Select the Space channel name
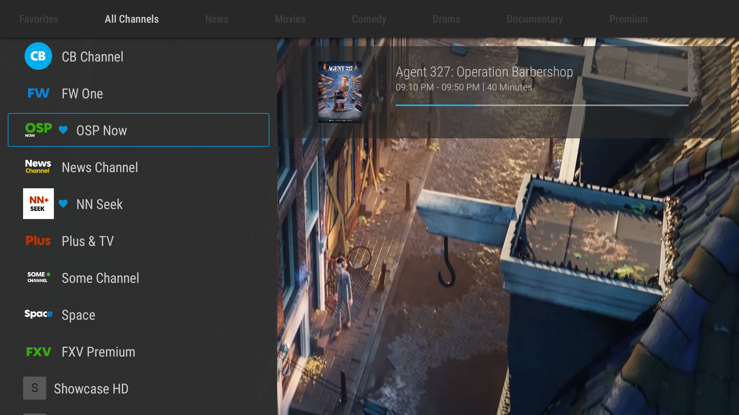 [79, 315]
